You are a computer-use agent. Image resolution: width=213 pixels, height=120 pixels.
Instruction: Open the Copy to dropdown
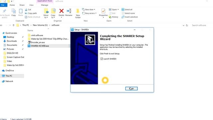point(53,13)
